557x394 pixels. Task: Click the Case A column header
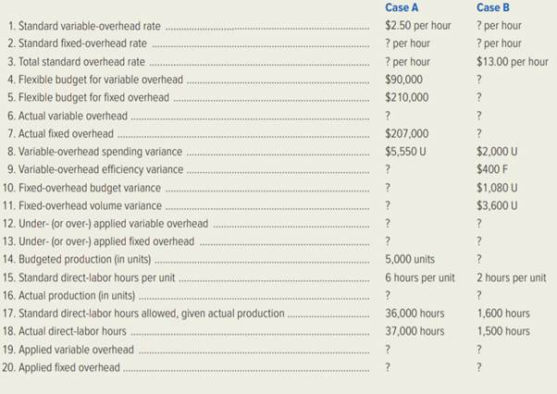pos(400,7)
